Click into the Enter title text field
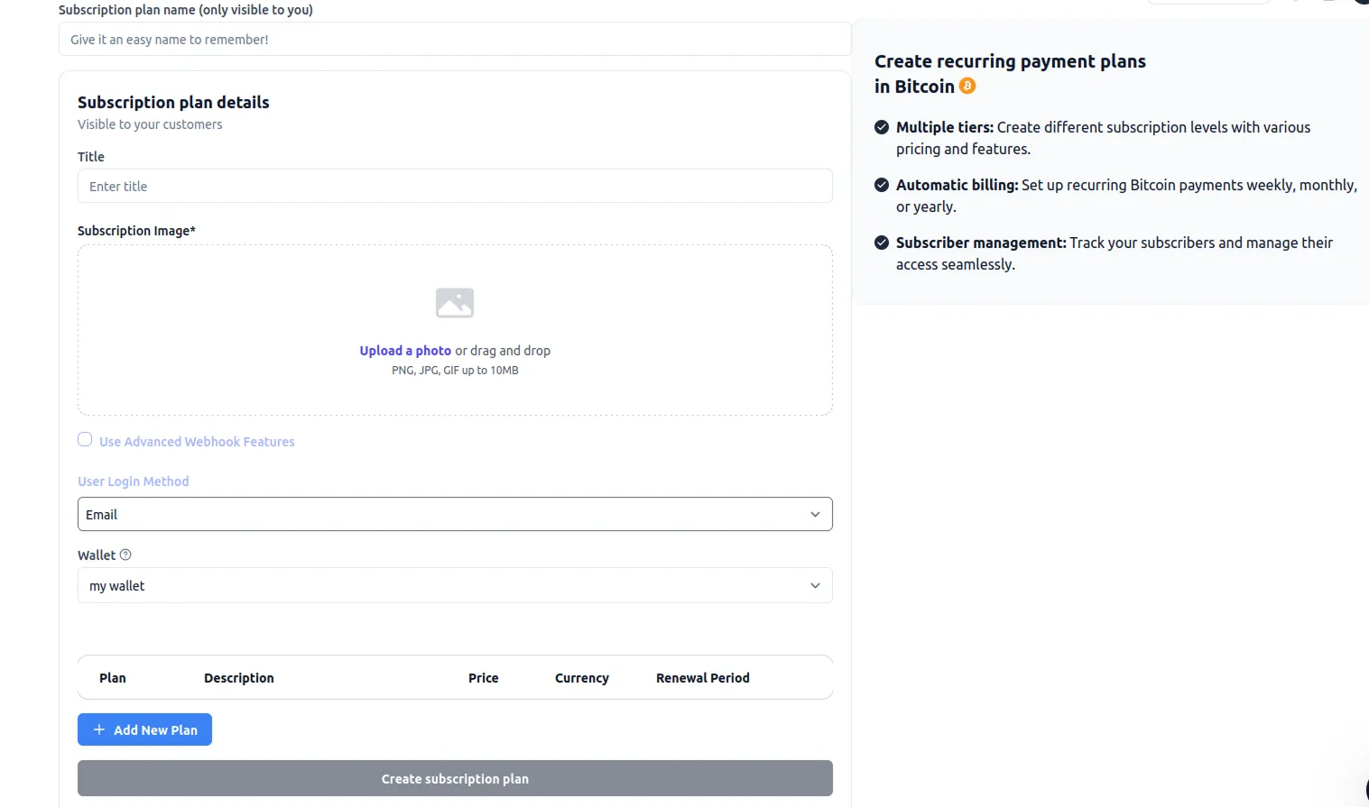The image size is (1369, 807). point(454,187)
